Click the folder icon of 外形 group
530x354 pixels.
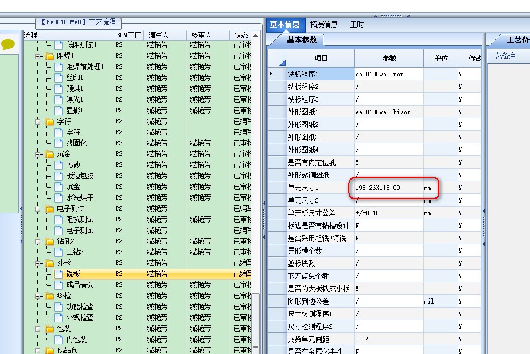click(x=49, y=263)
